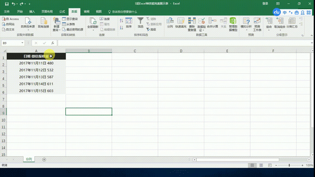This screenshot has height=177, width=315.
Task: Import data from website (自网站)
Action: pos(9,24)
